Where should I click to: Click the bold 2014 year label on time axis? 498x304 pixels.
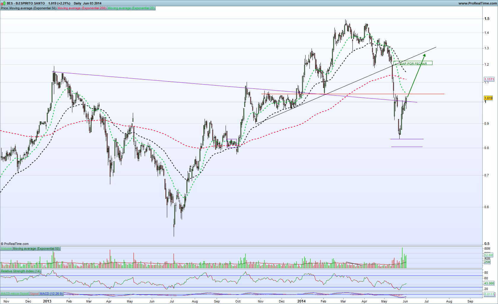click(301, 301)
